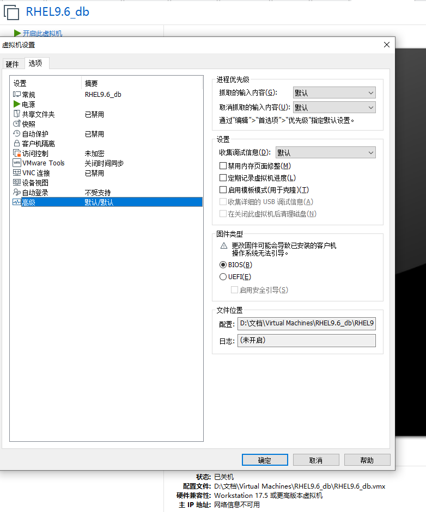426x512 pixels.
Task: Click the 摘要 column header
Action: (91, 83)
